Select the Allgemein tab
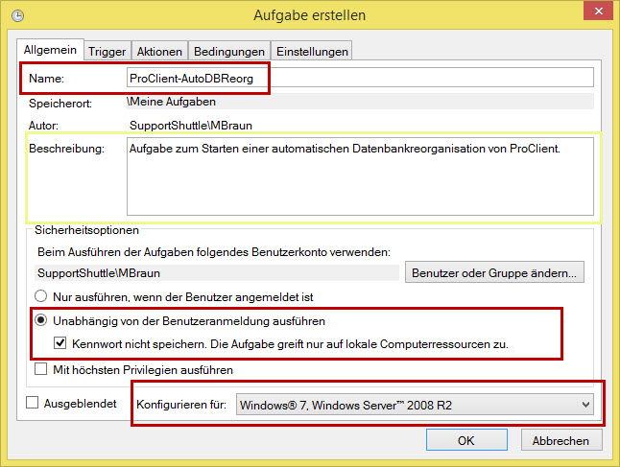The image size is (620, 467). (50, 49)
